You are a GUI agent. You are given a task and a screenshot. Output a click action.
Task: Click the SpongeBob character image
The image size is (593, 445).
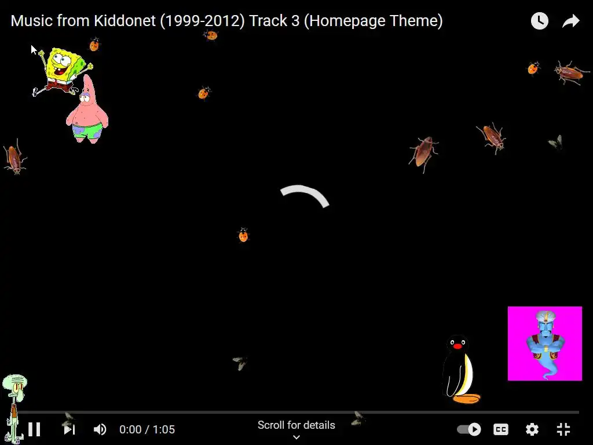62,71
